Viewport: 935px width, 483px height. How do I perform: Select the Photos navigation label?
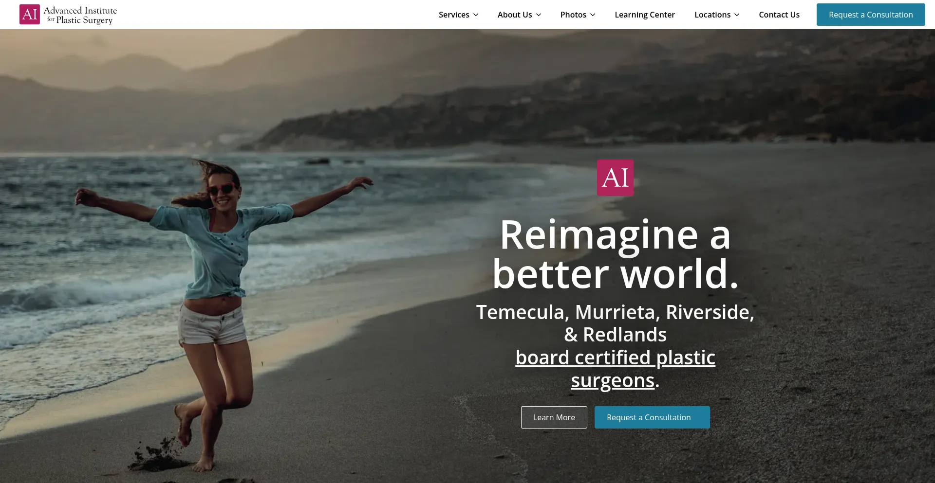click(573, 15)
